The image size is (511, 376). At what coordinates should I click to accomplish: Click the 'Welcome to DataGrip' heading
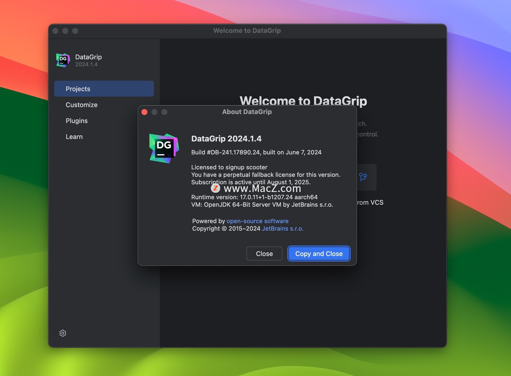pyautogui.click(x=303, y=101)
